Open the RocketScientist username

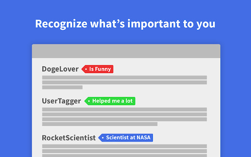point(69,138)
